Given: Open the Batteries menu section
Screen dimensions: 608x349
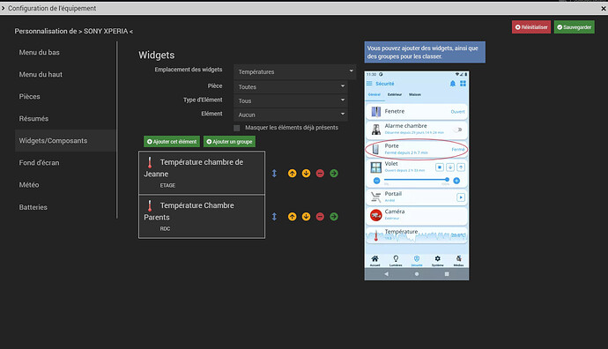Looking at the screenshot, I should point(33,207).
